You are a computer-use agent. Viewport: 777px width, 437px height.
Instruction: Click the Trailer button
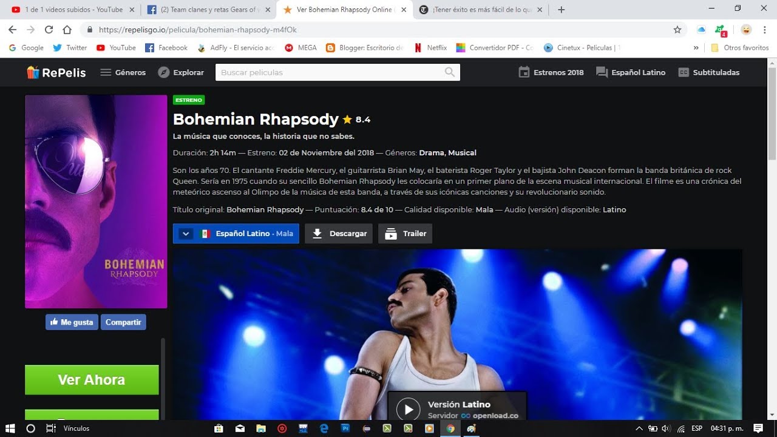point(405,234)
